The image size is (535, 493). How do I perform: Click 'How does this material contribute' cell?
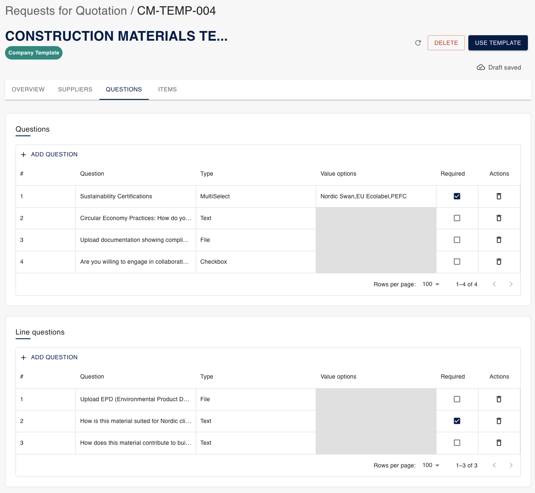tap(136, 443)
